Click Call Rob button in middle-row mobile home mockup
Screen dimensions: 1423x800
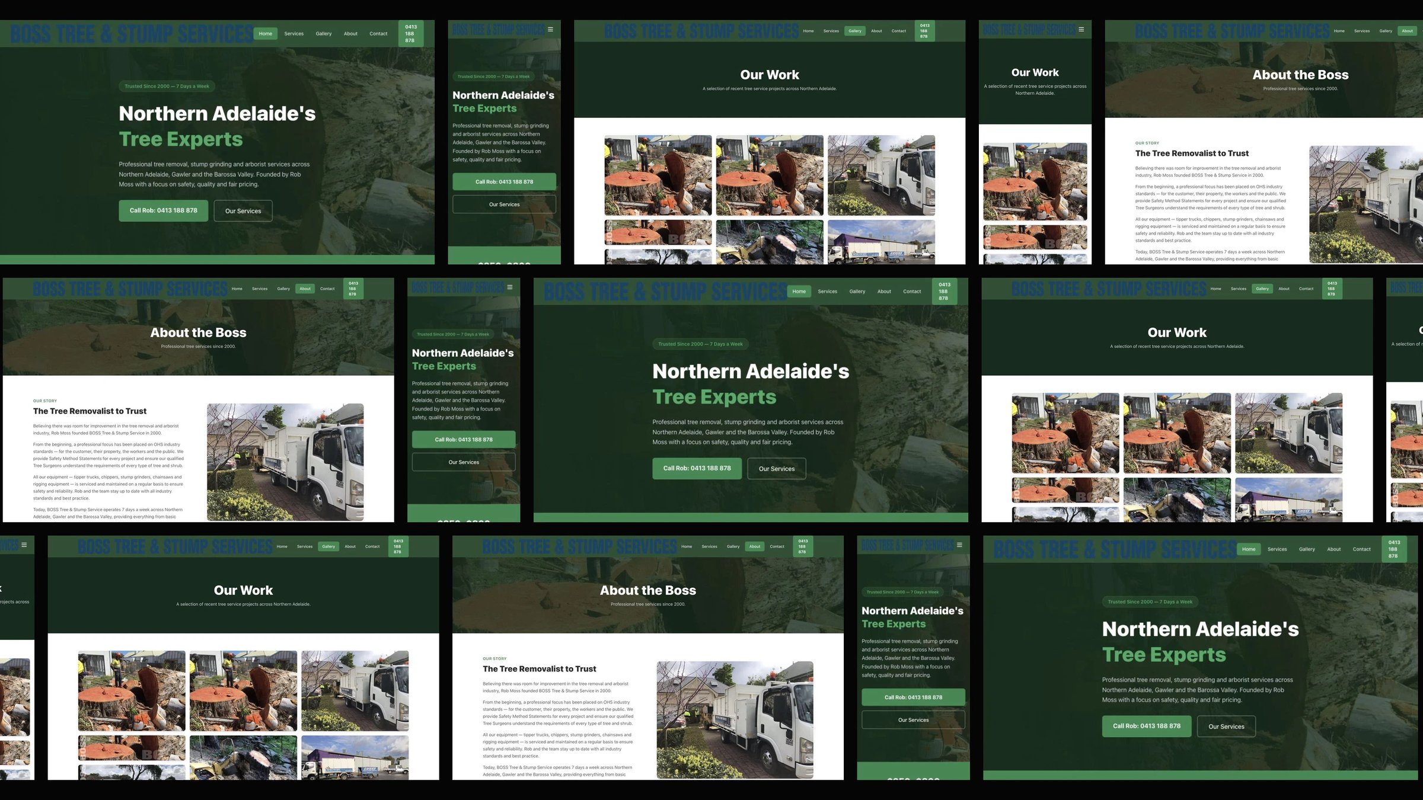coord(464,440)
